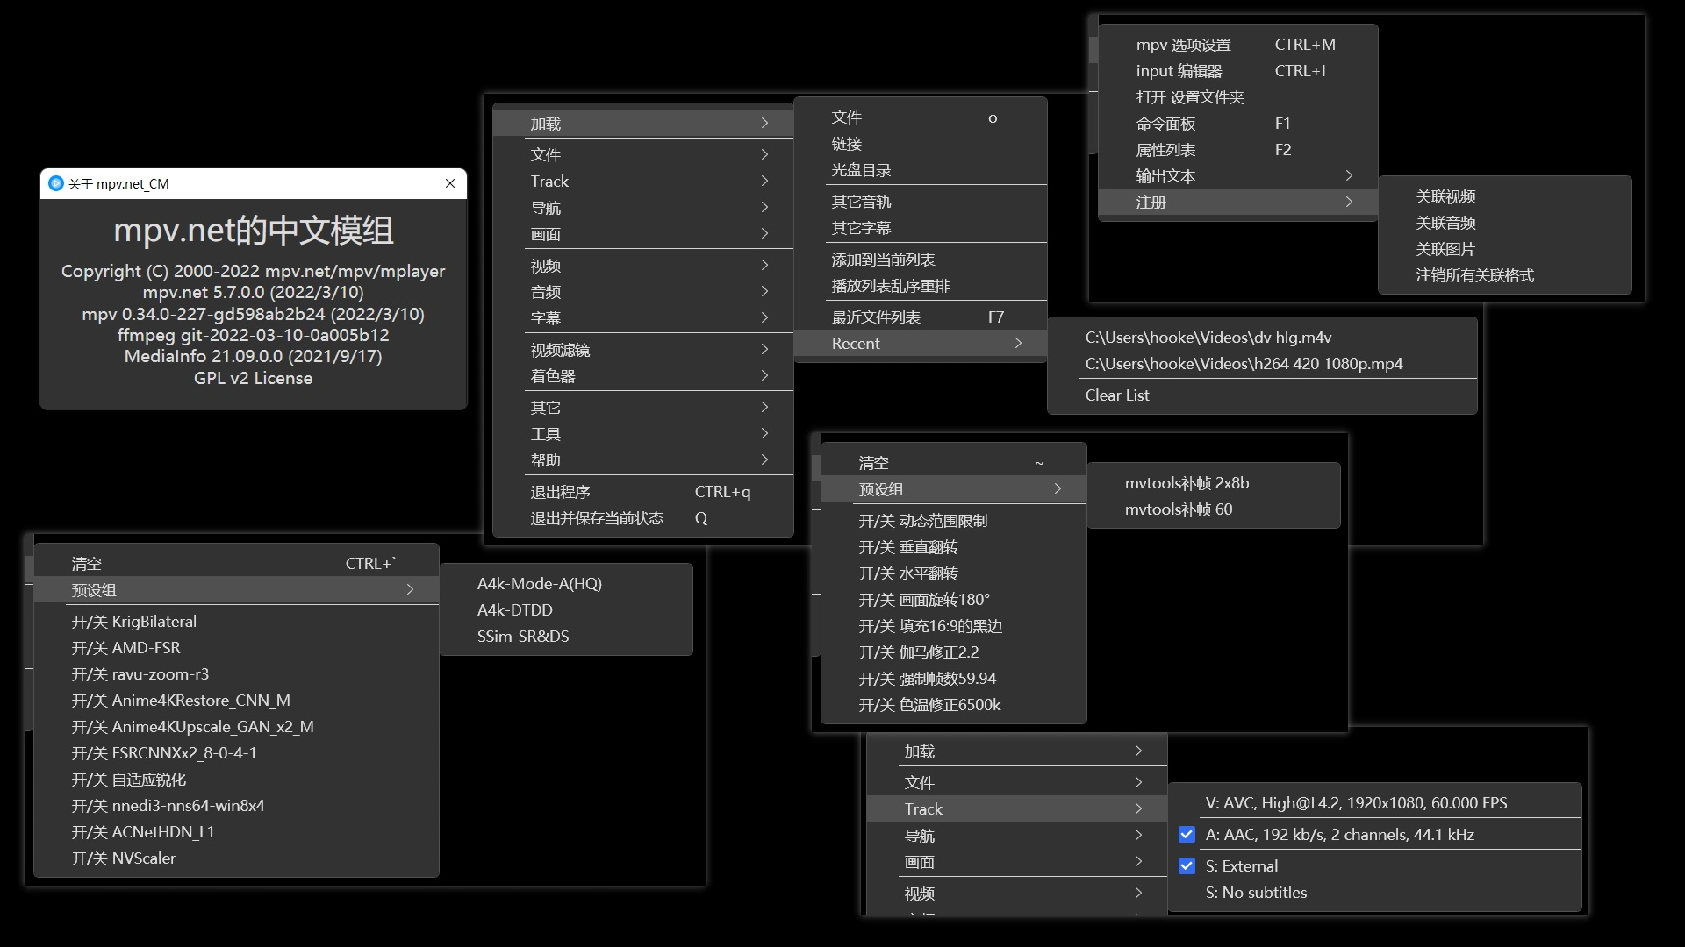Choose 添加到当前列表
Viewport: 1685px width, 947px height.
tap(921, 260)
